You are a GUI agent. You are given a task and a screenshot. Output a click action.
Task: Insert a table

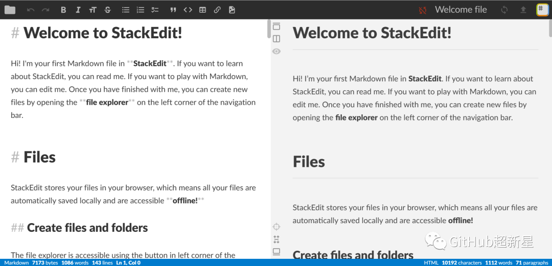202,10
